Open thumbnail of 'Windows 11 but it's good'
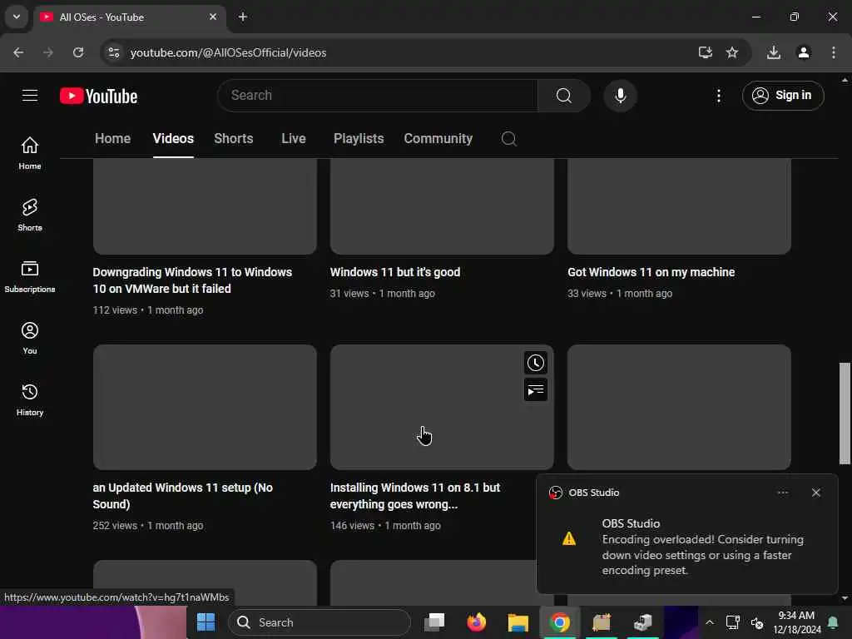Image resolution: width=852 pixels, height=639 pixels. click(442, 206)
